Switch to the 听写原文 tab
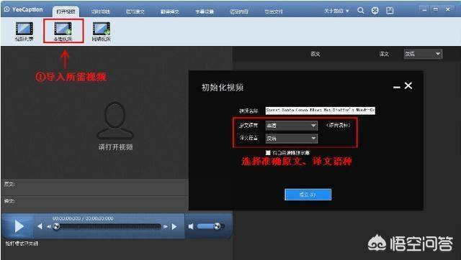This screenshot has height=260, width=461. pyautogui.click(x=135, y=11)
